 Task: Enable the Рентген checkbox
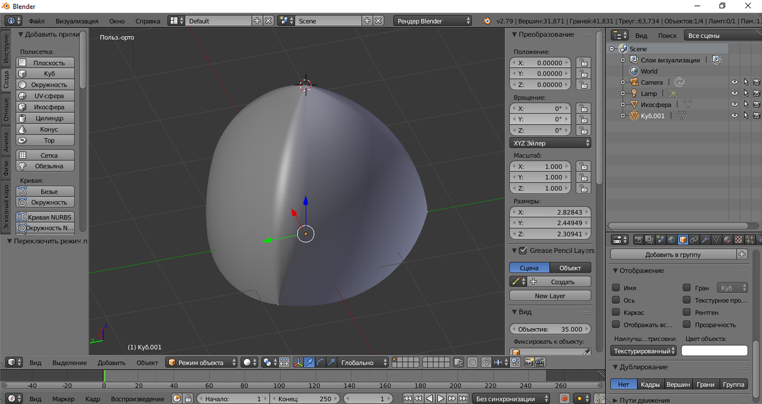tap(686, 312)
